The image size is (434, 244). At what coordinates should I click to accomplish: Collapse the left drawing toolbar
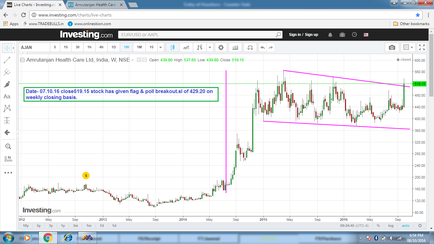pos(17,134)
